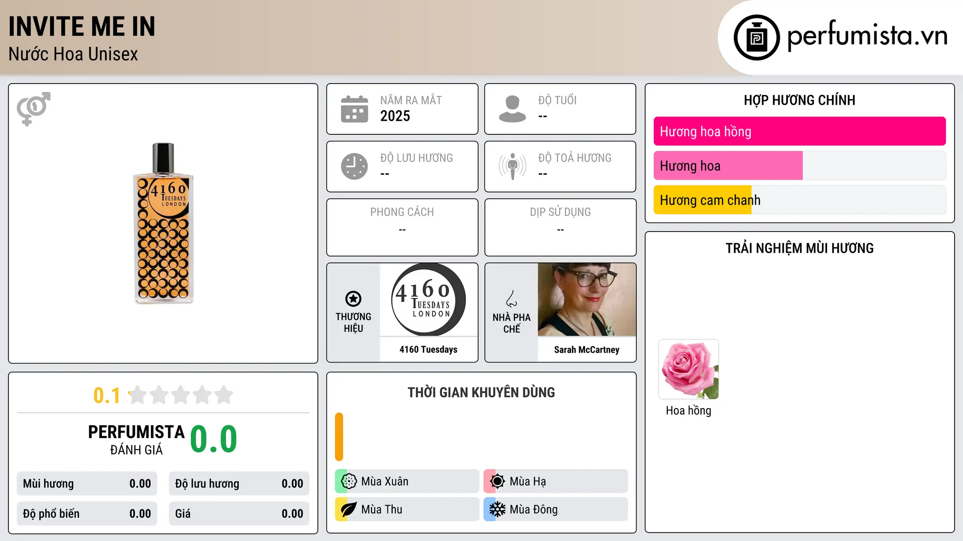
Task: Click the five-star rating row
Action: [x=181, y=395]
